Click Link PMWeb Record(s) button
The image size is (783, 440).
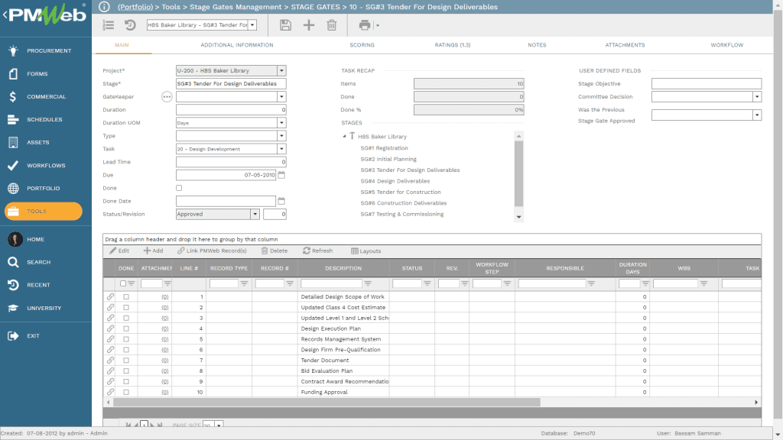tap(212, 251)
